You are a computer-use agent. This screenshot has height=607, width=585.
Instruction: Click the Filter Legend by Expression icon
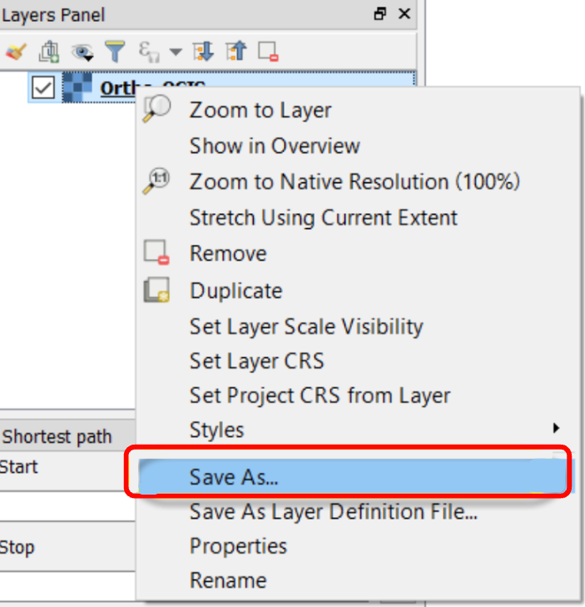point(149,52)
